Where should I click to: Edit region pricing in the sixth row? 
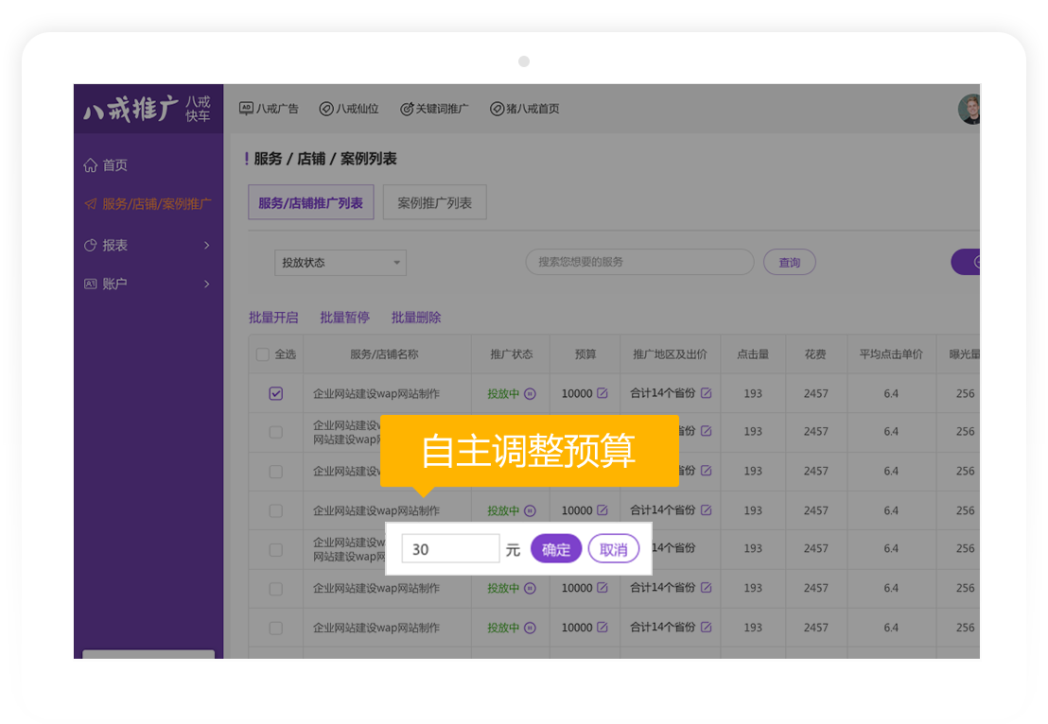point(706,588)
